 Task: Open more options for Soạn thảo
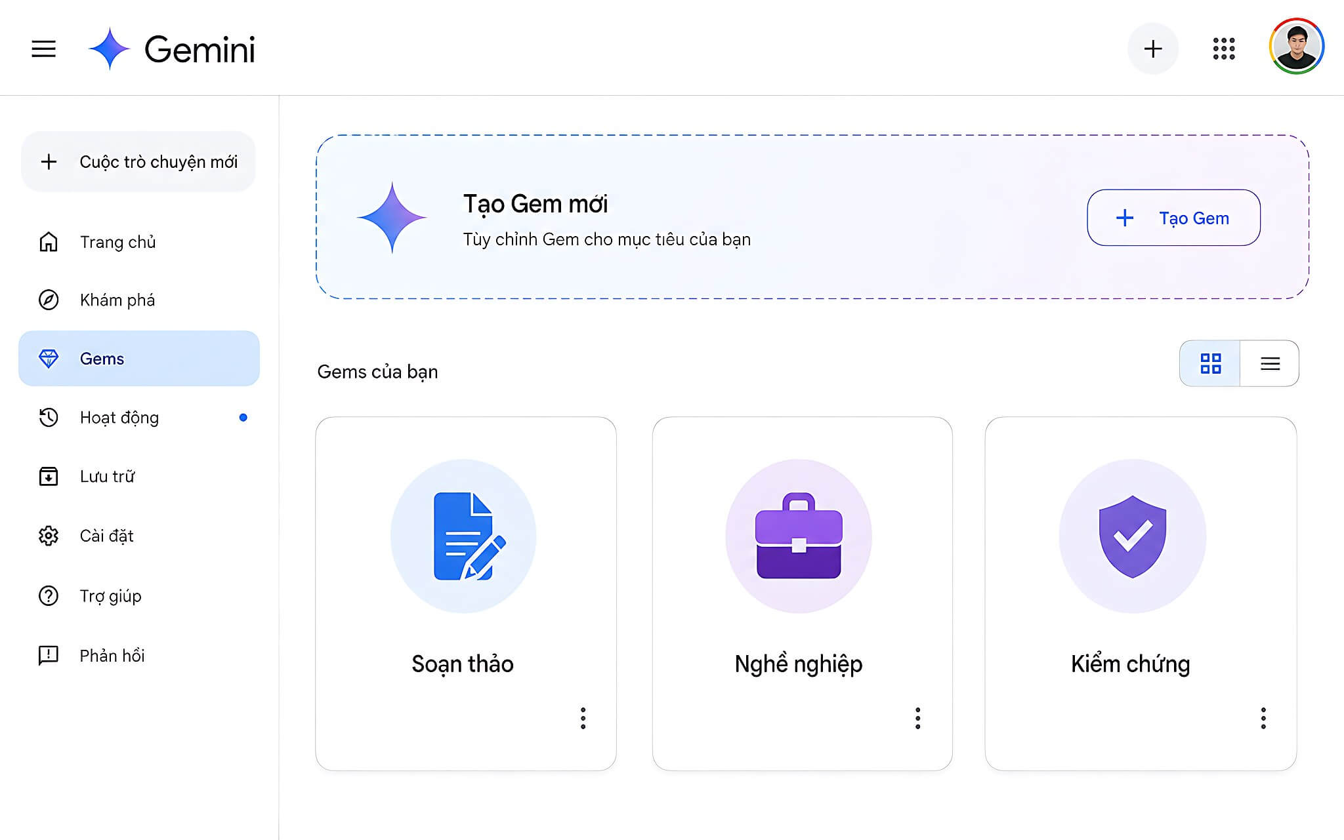point(583,718)
